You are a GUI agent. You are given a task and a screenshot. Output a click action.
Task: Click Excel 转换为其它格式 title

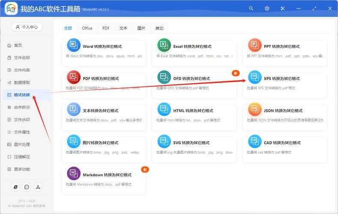point(192,47)
